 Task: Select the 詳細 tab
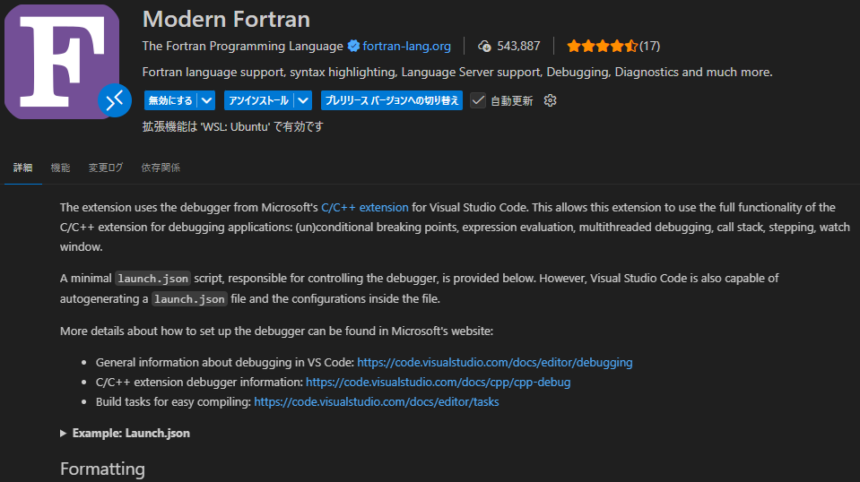[x=23, y=168]
